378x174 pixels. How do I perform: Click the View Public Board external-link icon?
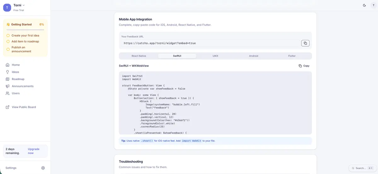point(8,107)
